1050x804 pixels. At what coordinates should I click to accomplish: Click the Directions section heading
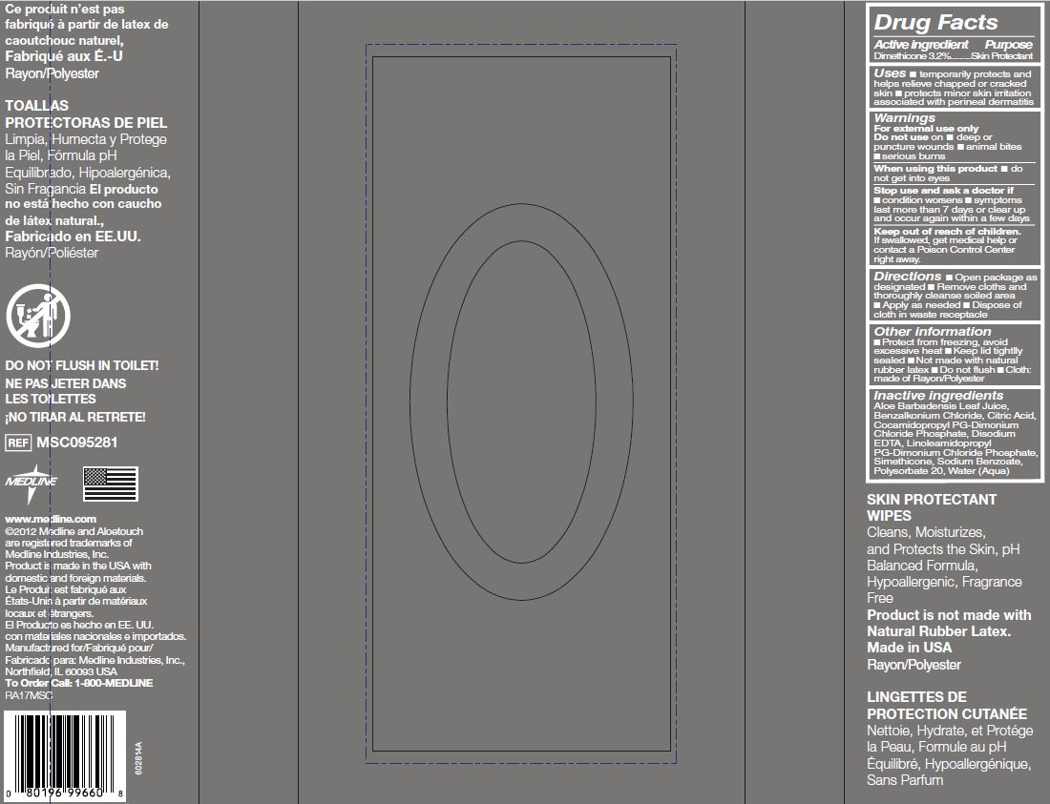908,277
